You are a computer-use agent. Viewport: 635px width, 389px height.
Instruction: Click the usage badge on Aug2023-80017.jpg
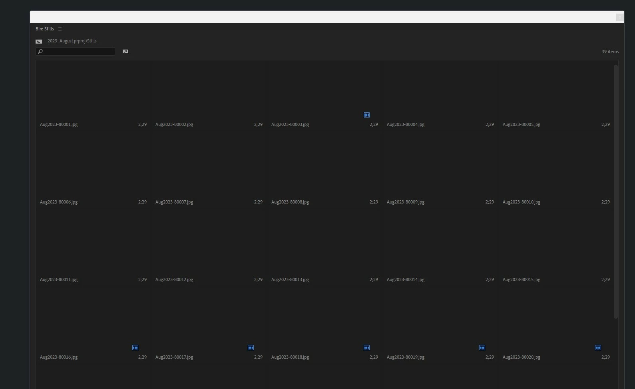click(251, 348)
